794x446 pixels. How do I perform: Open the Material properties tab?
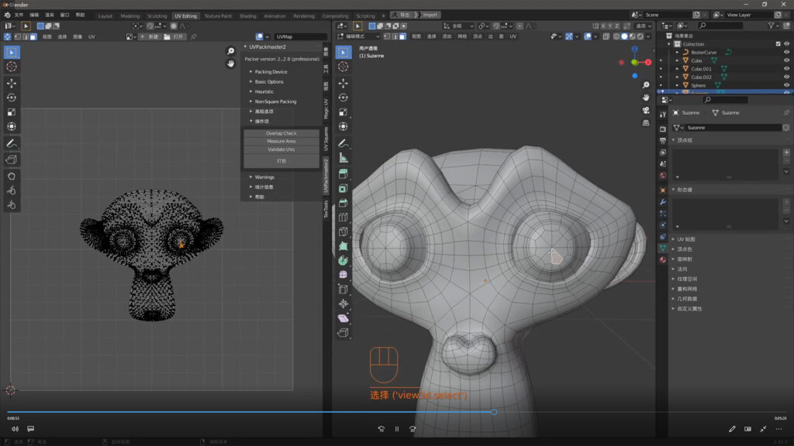(663, 259)
